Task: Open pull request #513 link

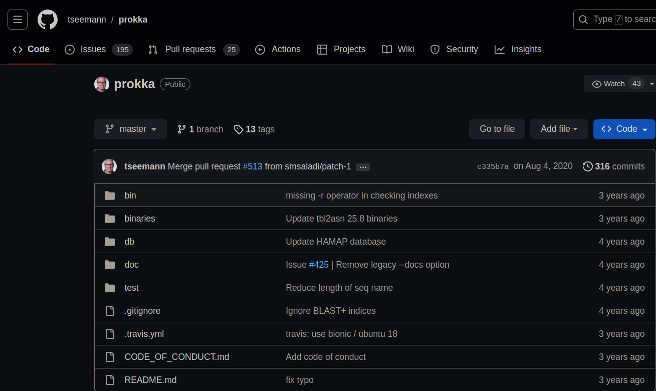Action: point(253,166)
